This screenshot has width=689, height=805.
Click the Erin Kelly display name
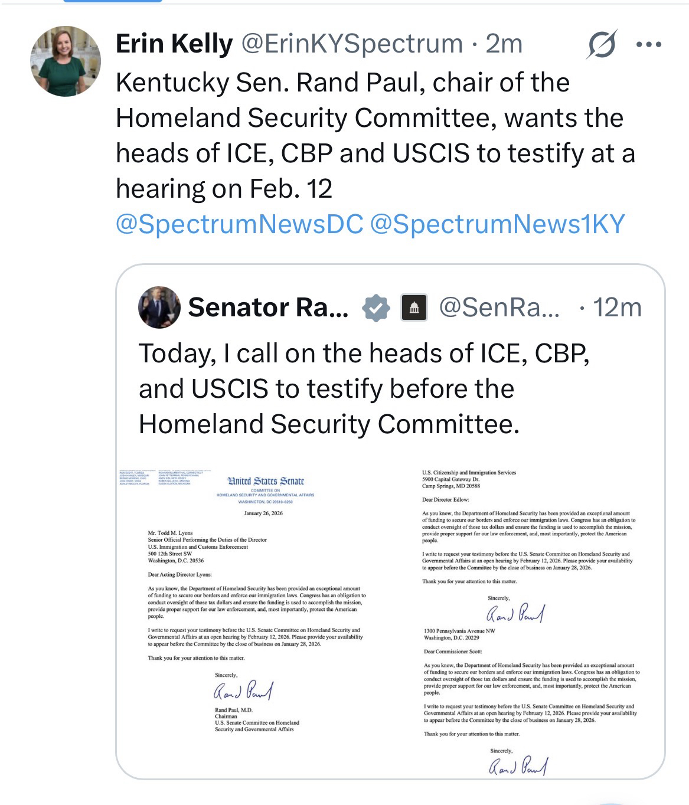click(x=174, y=44)
